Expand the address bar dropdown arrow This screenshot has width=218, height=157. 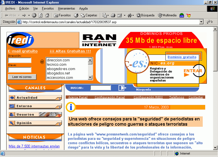click(x=201, y=22)
